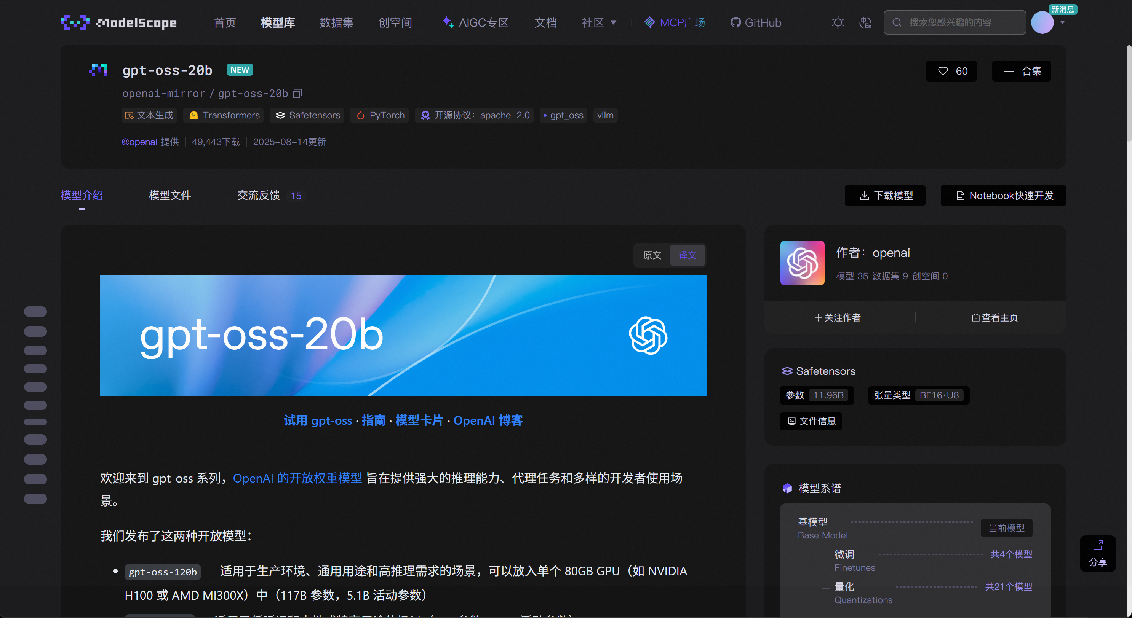Viewport: 1132px width, 618px height.
Task: Focus the search content input field
Action: tap(955, 22)
